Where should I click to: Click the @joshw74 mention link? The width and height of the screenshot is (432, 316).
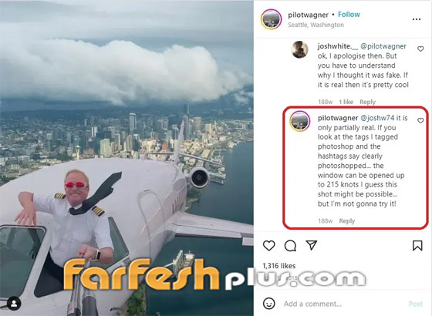coord(377,118)
